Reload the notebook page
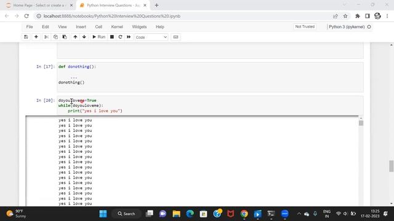Viewport: 394px width, 221px height. pyautogui.click(x=26, y=16)
